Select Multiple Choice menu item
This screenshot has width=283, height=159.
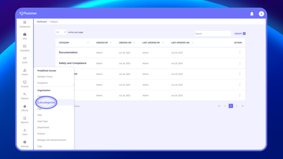pos(45,77)
